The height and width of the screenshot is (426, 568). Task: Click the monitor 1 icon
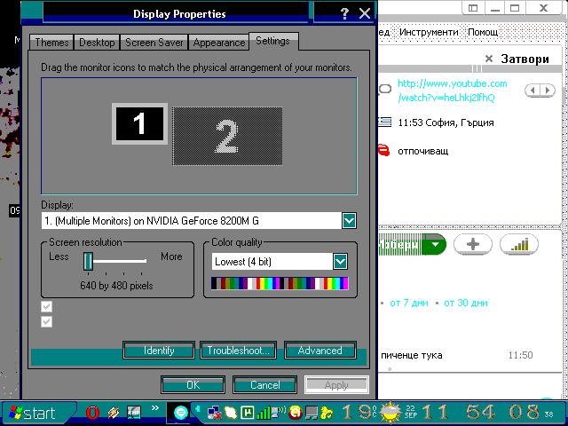pyautogui.click(x=139, y=123)
